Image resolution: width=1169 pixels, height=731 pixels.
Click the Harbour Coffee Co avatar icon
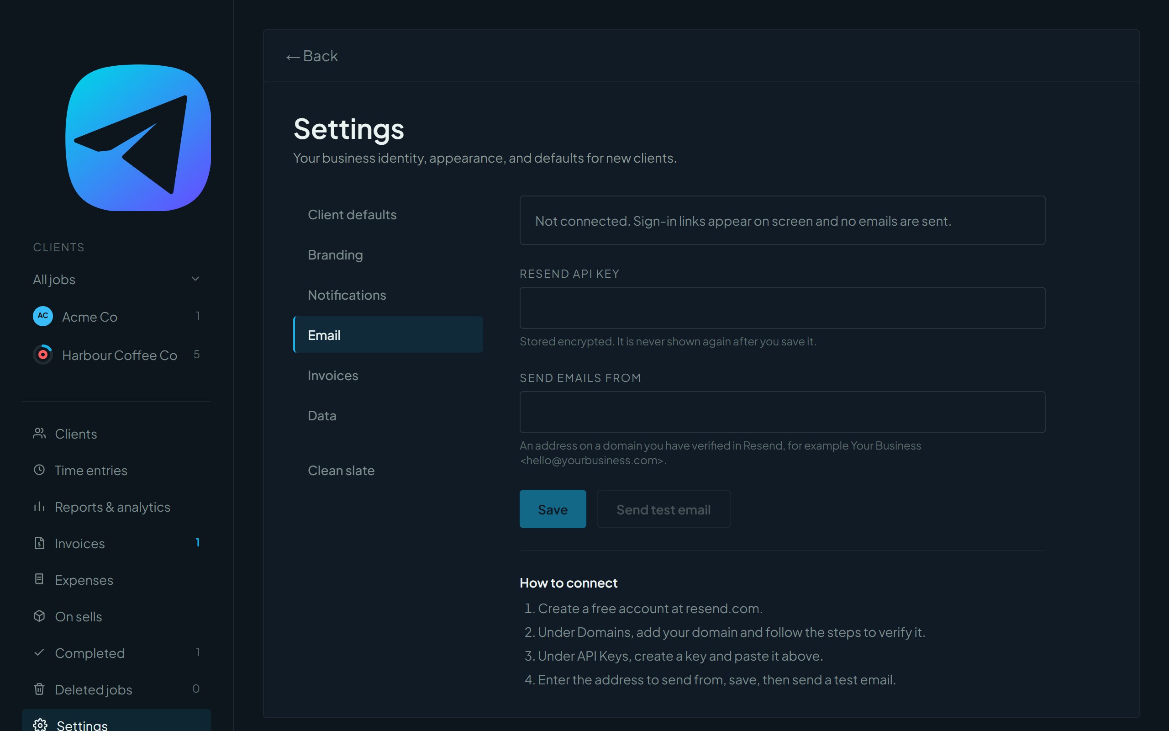tap(43, 355)
